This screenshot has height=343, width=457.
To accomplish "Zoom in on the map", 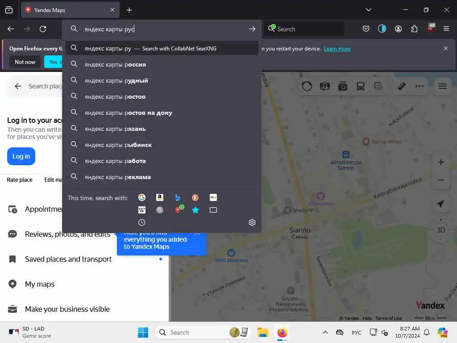I will coord(440,162).
